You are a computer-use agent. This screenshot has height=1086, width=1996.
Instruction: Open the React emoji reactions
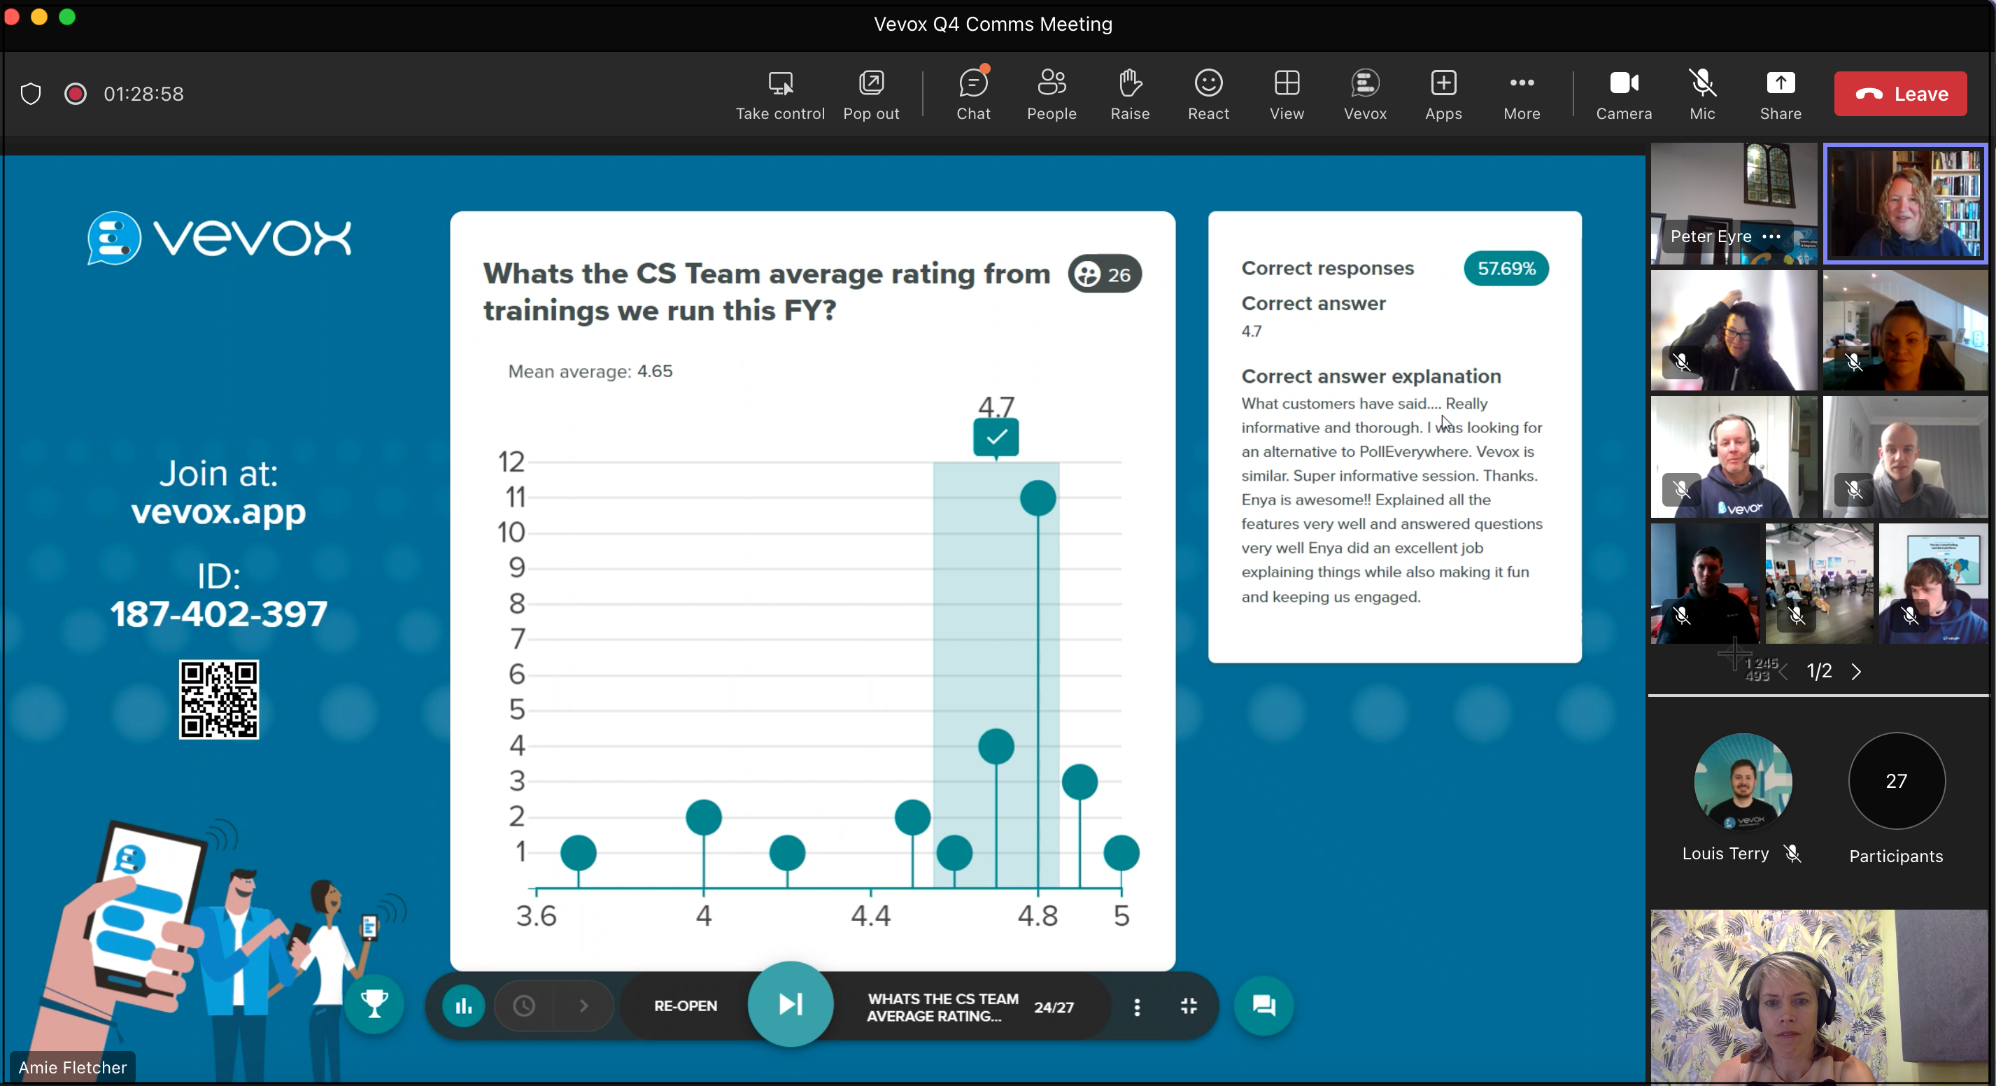(x=1208, y=94)
